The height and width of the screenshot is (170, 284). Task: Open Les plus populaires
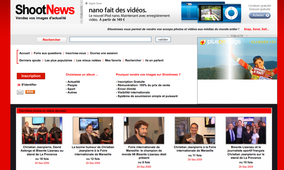pyautogui.click(x=58, y=60)
